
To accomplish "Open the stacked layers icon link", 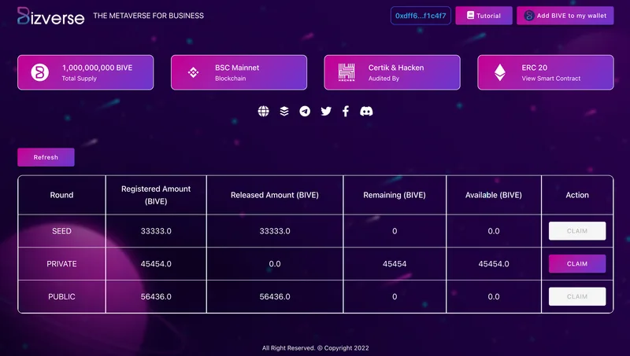I will click(x=284, y=112).
